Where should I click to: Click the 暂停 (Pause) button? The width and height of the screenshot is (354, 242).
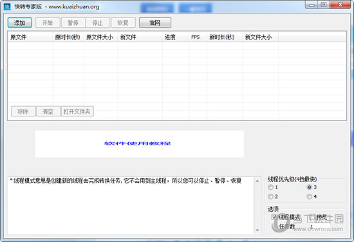[73, 23]
